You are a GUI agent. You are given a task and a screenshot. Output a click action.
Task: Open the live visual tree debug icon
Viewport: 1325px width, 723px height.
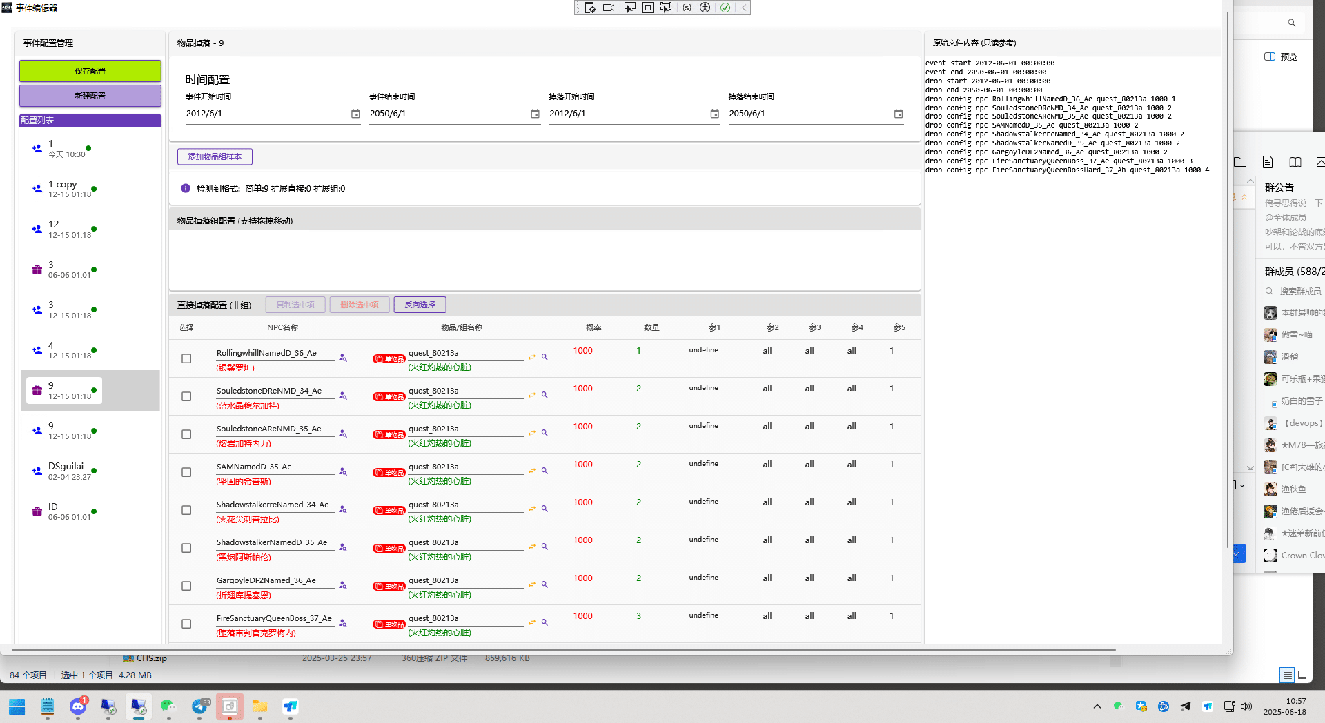[590, 8]
